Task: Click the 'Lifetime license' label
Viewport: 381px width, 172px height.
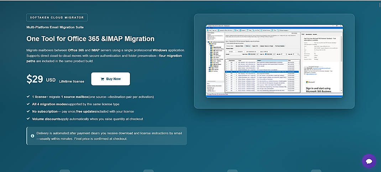Action: pos(72,82)
